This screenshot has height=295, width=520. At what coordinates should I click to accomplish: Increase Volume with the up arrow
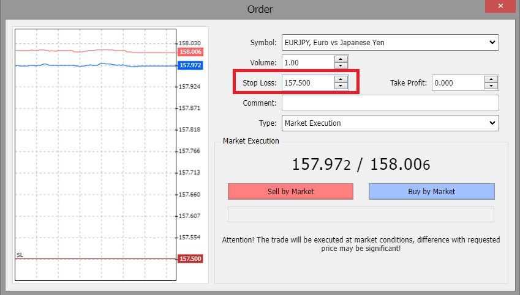[x=341, y=59]
